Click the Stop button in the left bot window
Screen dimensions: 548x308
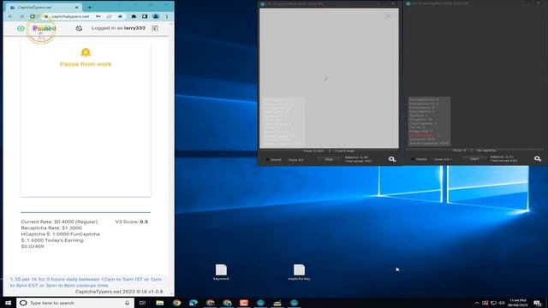click(x=329, y=160)
